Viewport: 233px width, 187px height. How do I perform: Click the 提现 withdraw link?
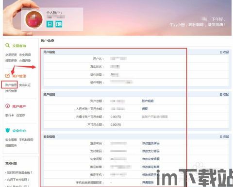click(145, 109)
